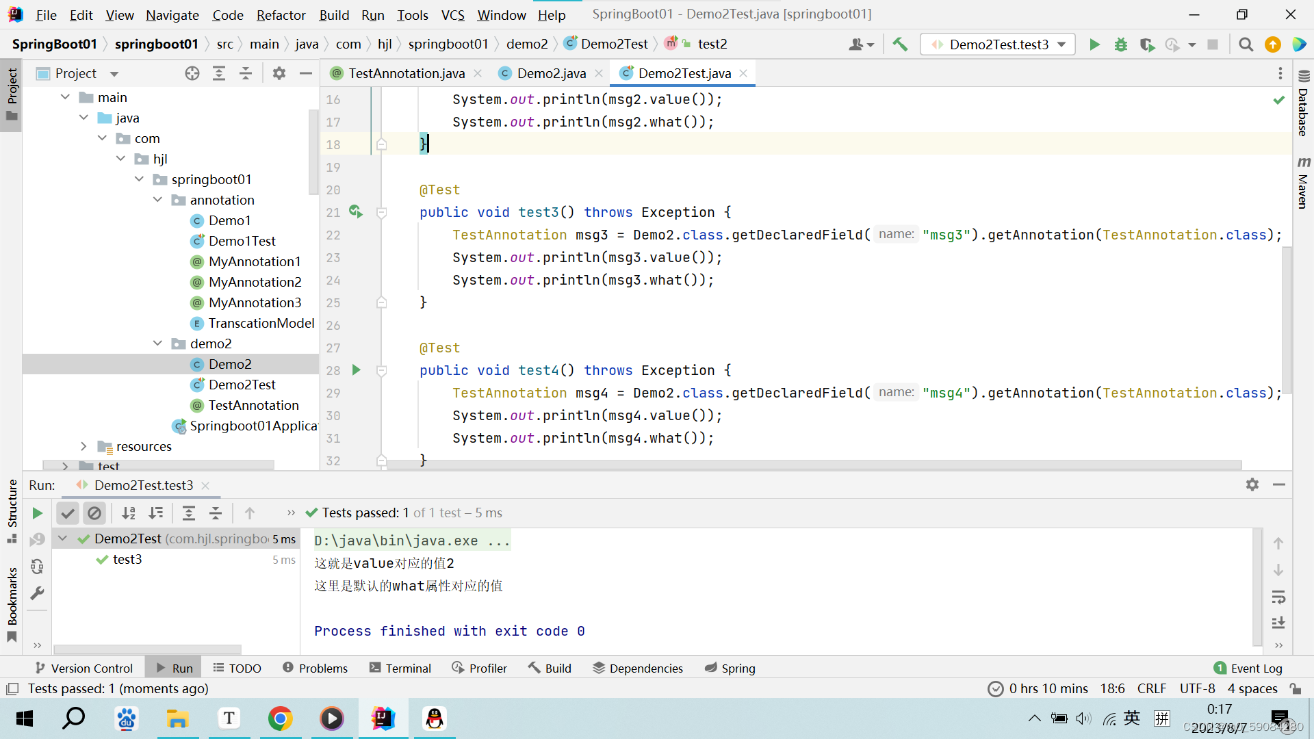The width and height of the screenshot is (1314, 739).
Task: Start a debug session for Demo2Test.test3
Action: 1120,44
